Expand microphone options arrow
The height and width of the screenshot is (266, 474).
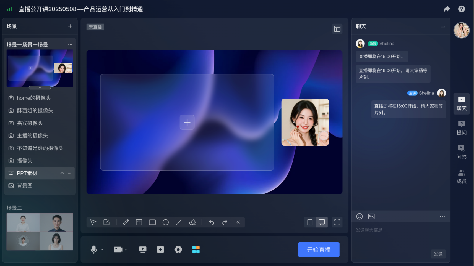[102, 250]
